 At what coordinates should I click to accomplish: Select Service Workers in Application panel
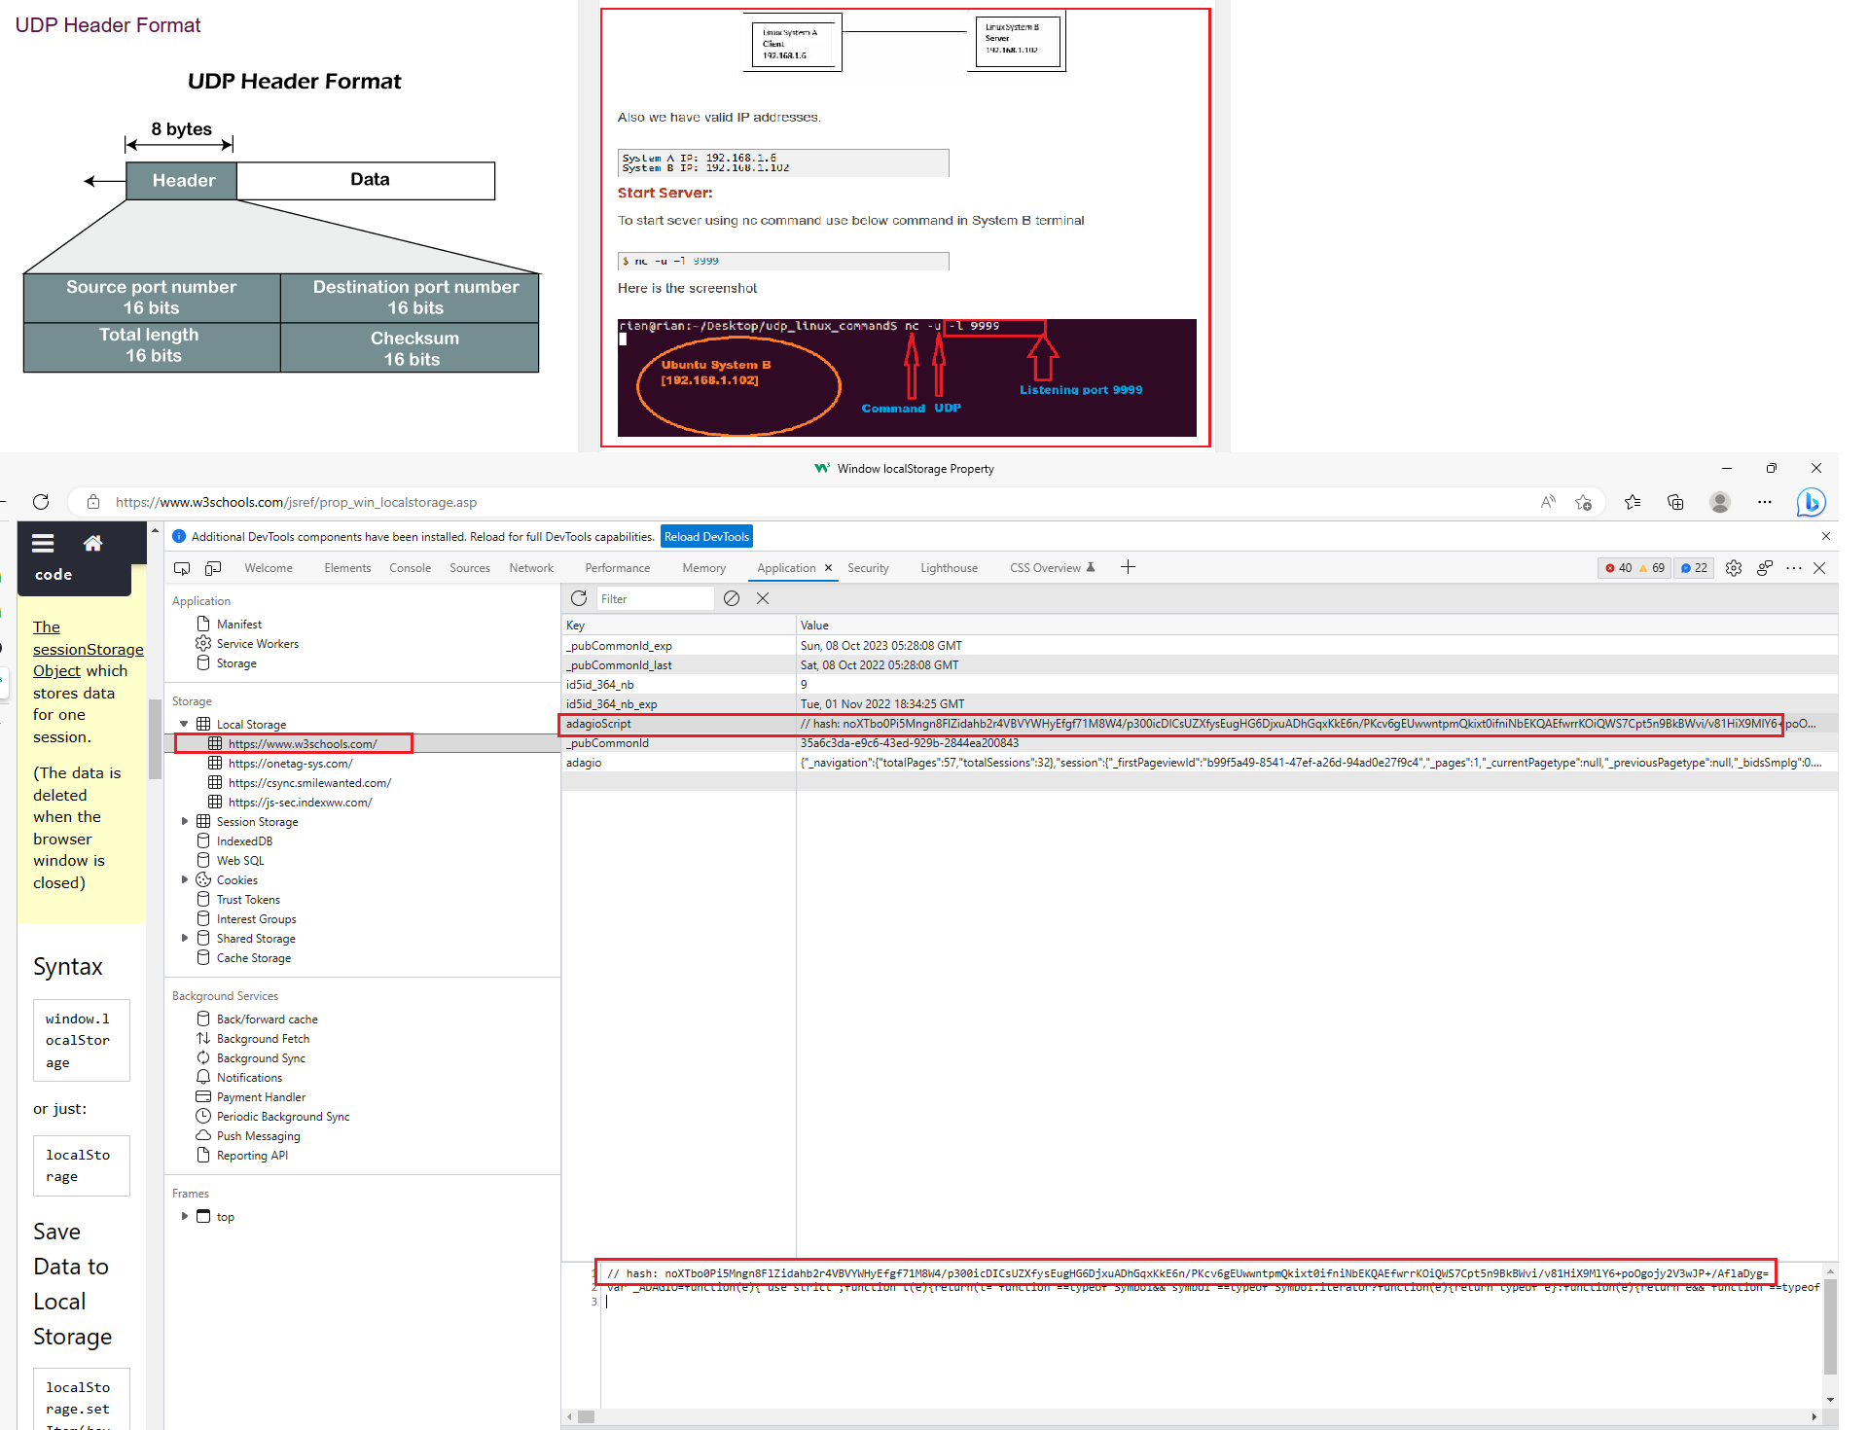pos(258,644)
